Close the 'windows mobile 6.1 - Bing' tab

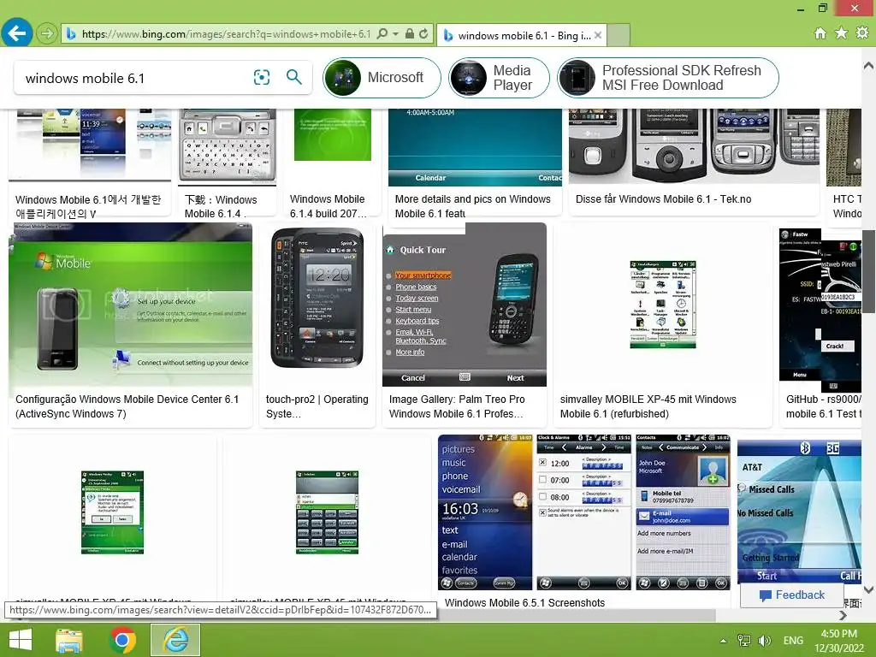(598, 35)
